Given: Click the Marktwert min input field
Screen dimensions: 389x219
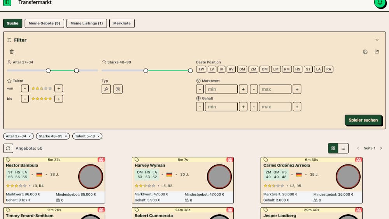Looking at the screenshot, I should click(221, 89).
